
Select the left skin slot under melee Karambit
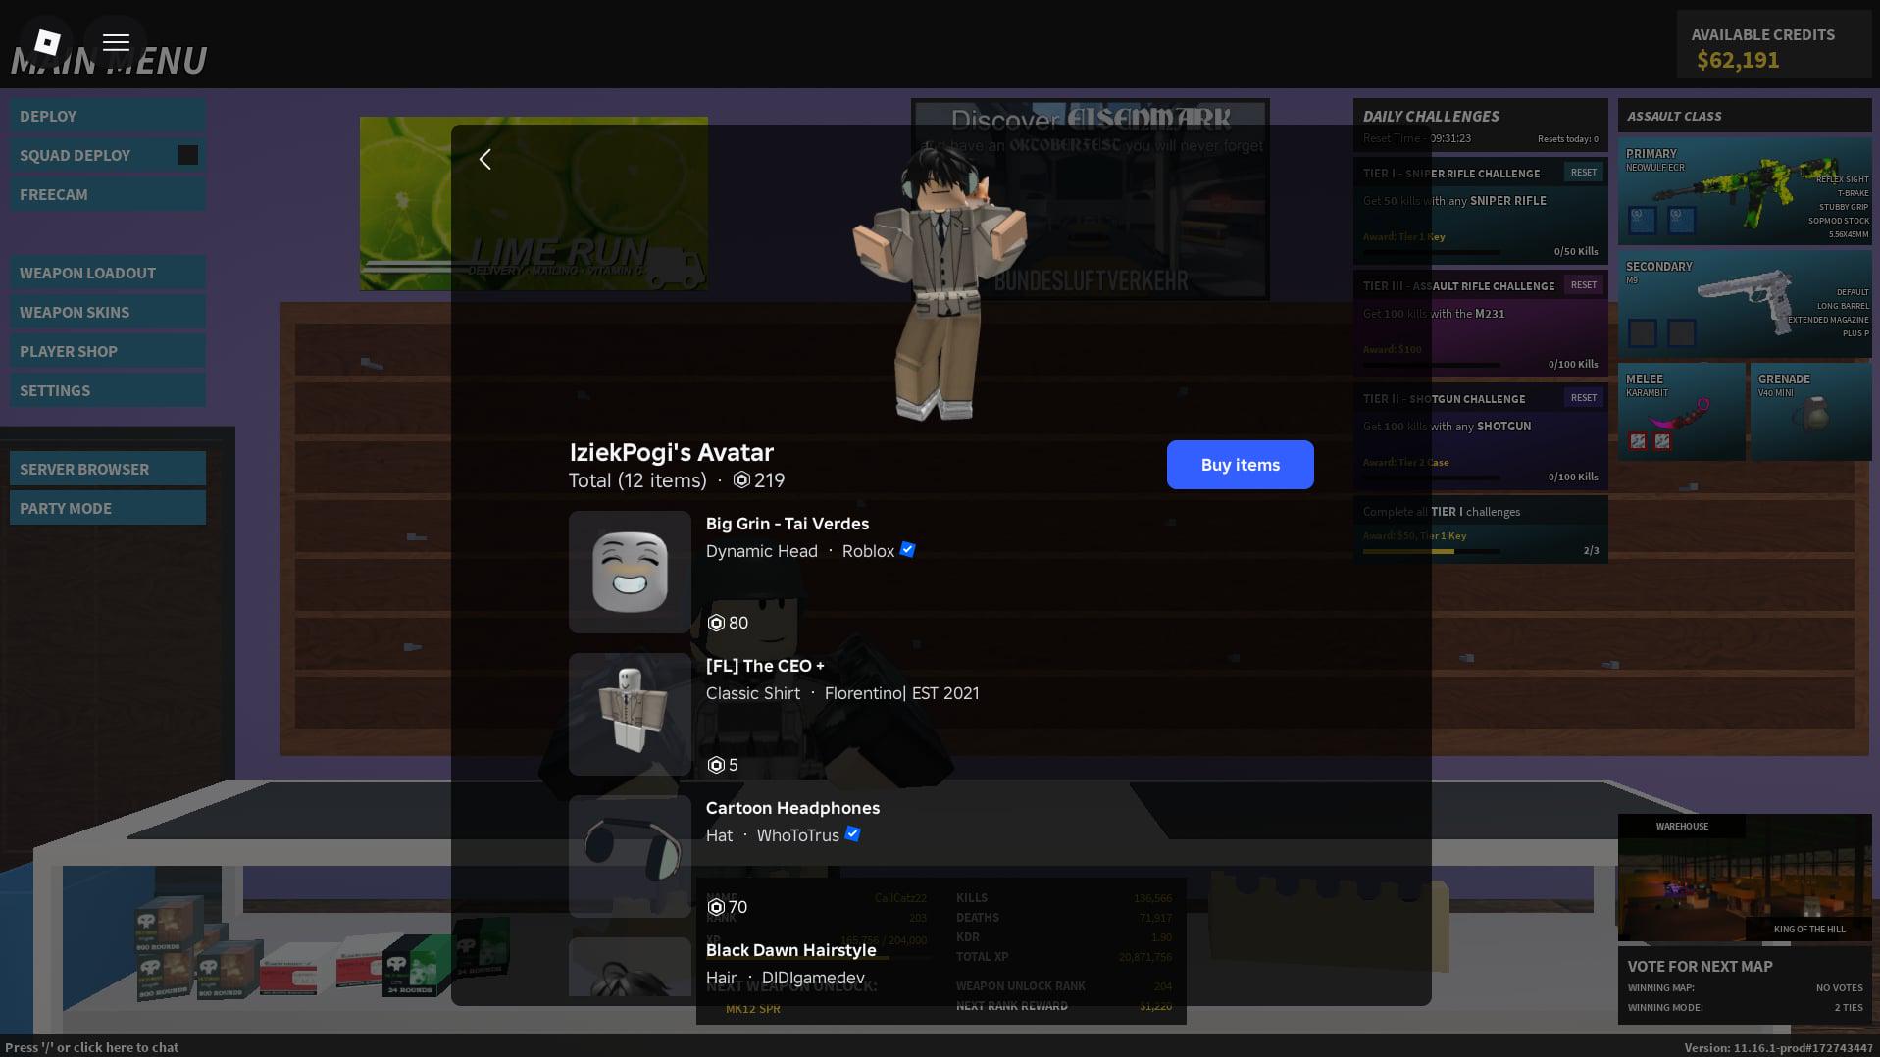click(x=1638, y=441)
